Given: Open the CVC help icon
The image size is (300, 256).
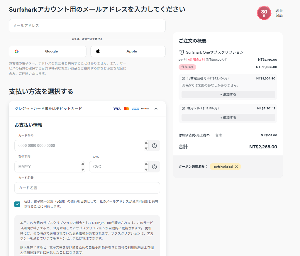Looking at the screenshot, I should [x=154, y=167].
